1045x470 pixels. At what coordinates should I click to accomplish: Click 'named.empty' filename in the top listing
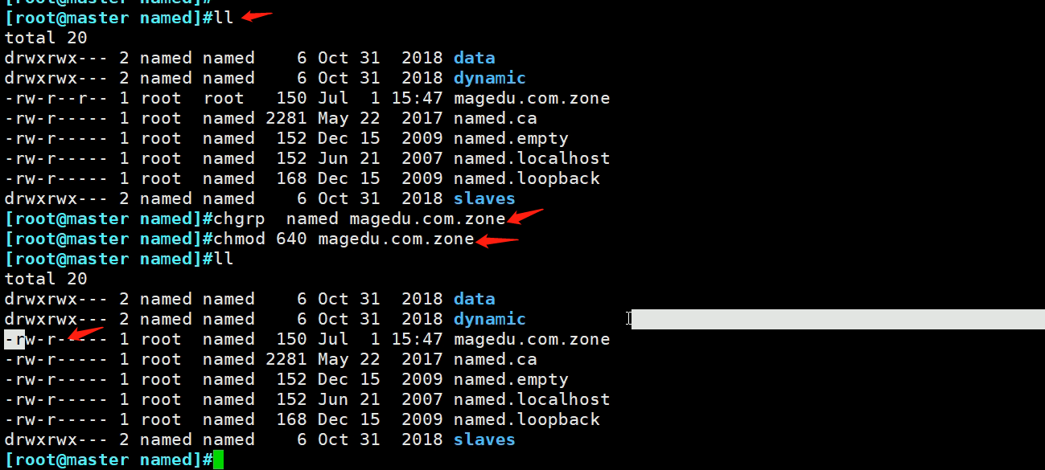pyautogui.click(x=510, y=138)
